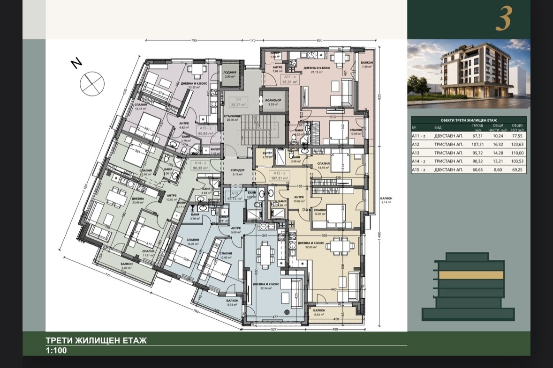Open the building rendering photo
553x368 pixels.
tap(469, 74)
